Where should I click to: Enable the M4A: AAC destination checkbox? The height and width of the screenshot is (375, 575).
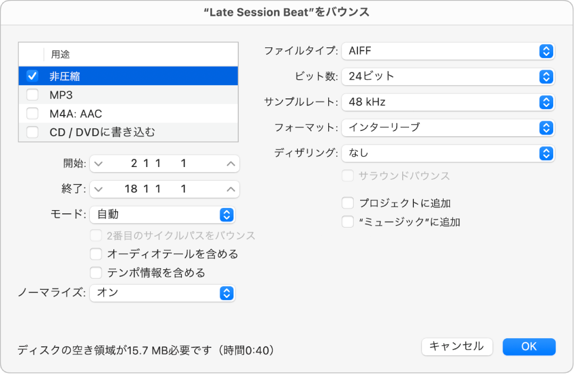click(x=32, y=113)
